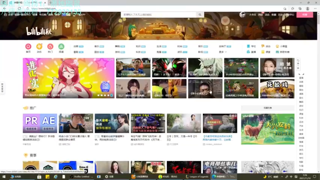
Task: Expand the 更多 (more) category dropdown
Action: coord(223,52)
